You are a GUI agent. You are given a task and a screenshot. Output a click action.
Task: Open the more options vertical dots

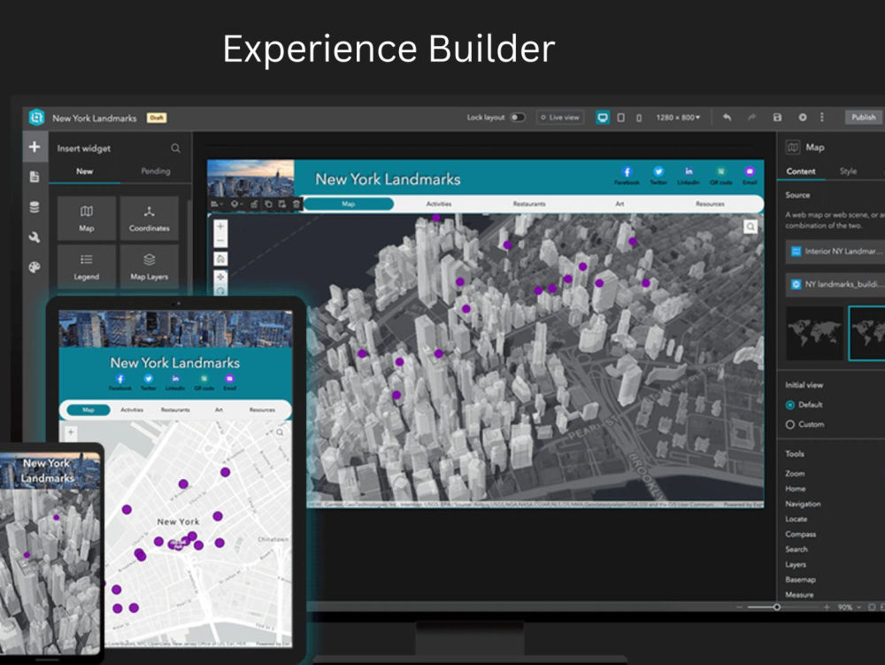pyautogui.click(x=822, y=117)
